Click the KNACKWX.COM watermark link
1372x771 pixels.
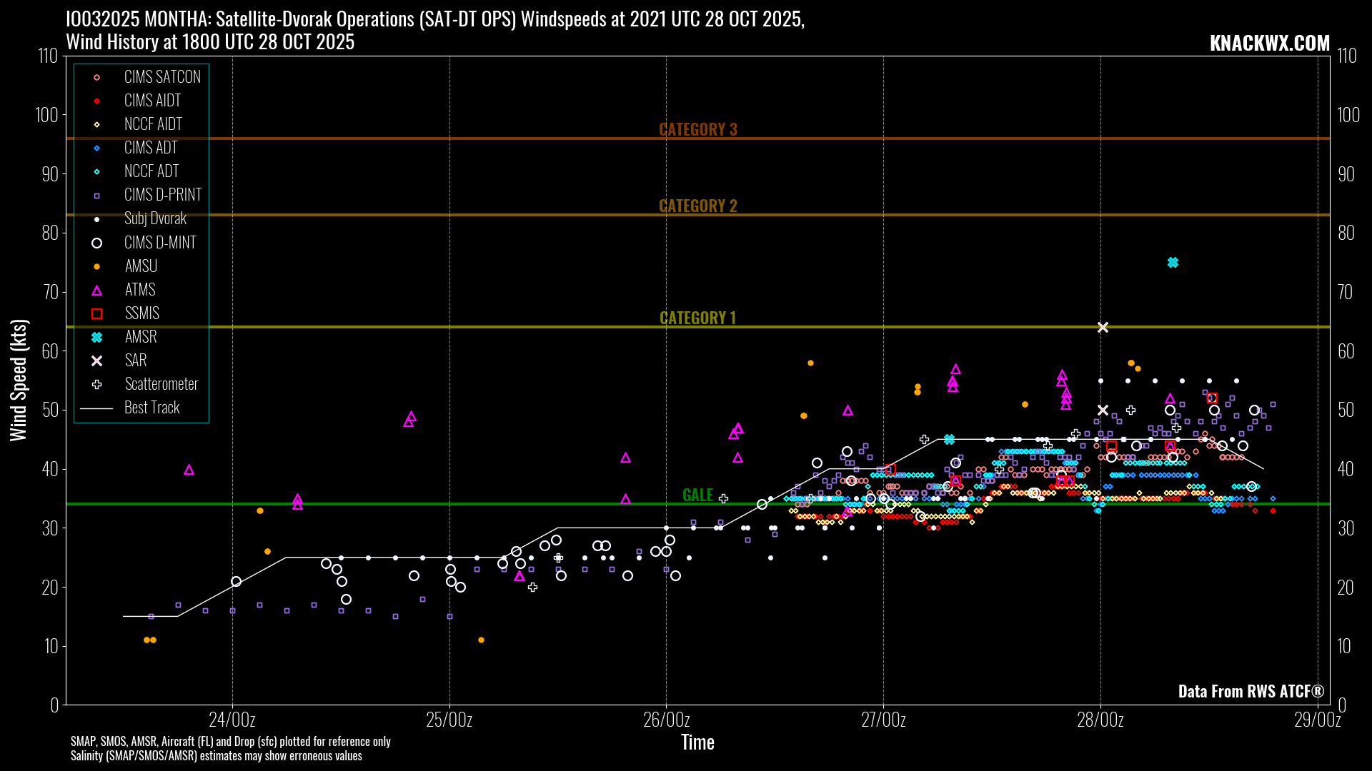tap(1269, 43)
